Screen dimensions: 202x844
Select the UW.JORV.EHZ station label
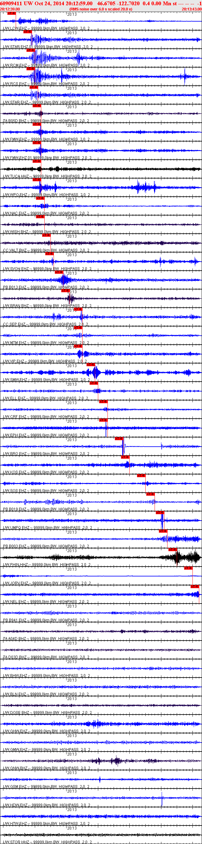click(47, 583)
